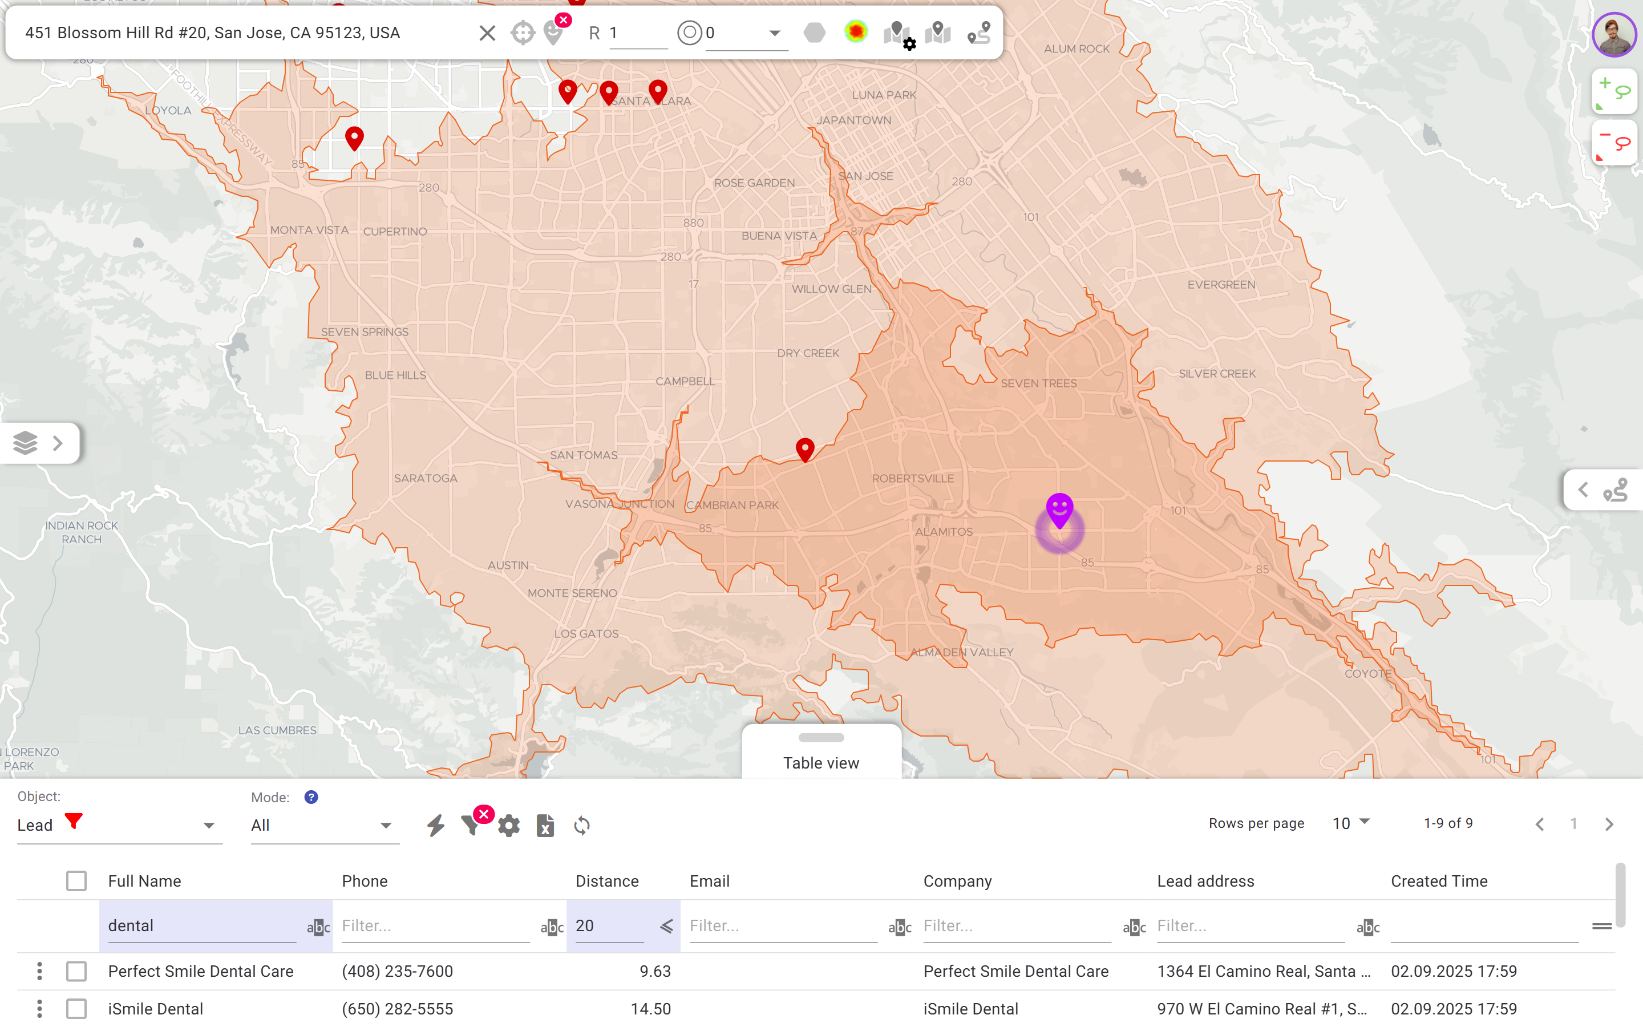Viewport: 1643px width, 1027px height.
Task: Sort by the Distance column header
Action: click(607, 881)
